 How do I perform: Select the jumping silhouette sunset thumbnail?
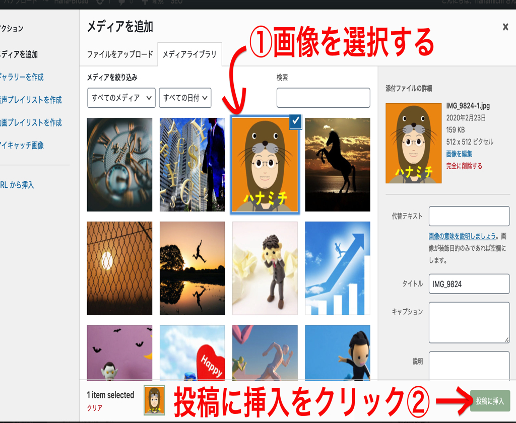click(192, 268)
